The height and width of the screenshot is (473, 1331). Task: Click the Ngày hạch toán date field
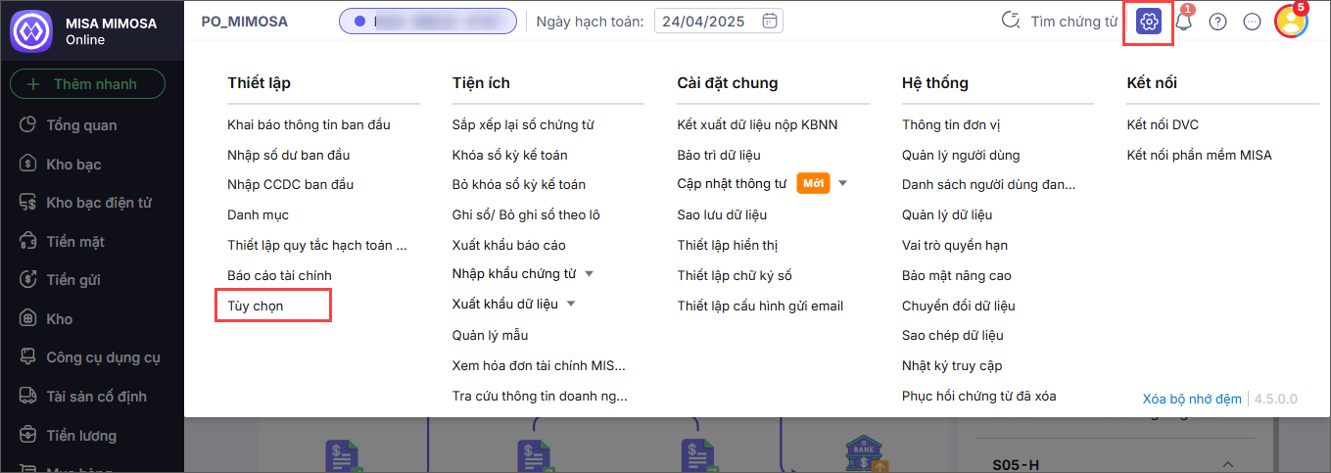pos(719,21)
